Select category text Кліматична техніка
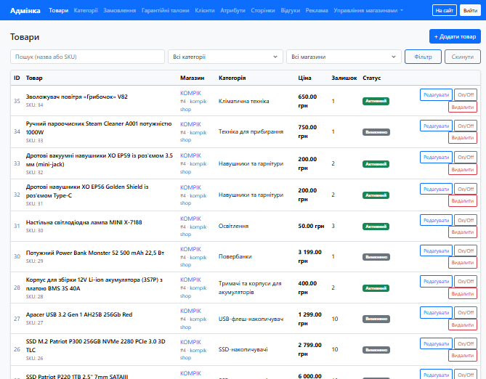The height and width of the screenshot is (379, 486). click(x=243, y=101)
